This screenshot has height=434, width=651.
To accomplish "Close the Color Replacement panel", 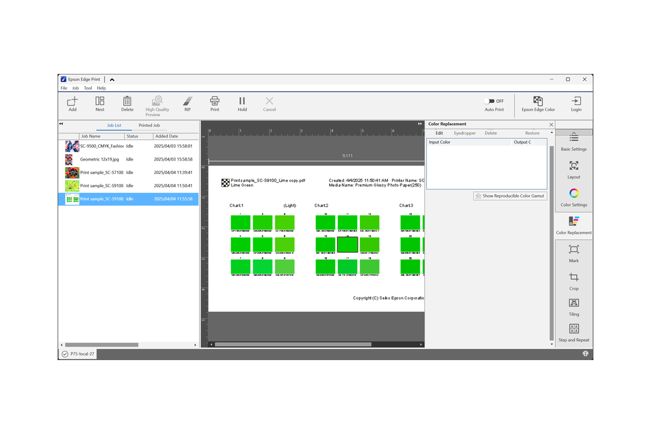I will point(551,124).
